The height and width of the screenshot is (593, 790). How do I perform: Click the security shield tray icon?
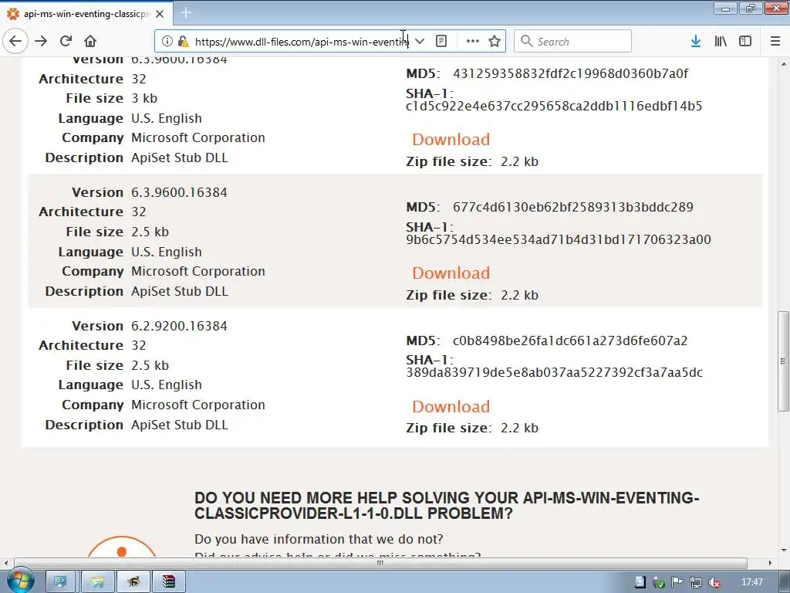click(x=658, y=582)
